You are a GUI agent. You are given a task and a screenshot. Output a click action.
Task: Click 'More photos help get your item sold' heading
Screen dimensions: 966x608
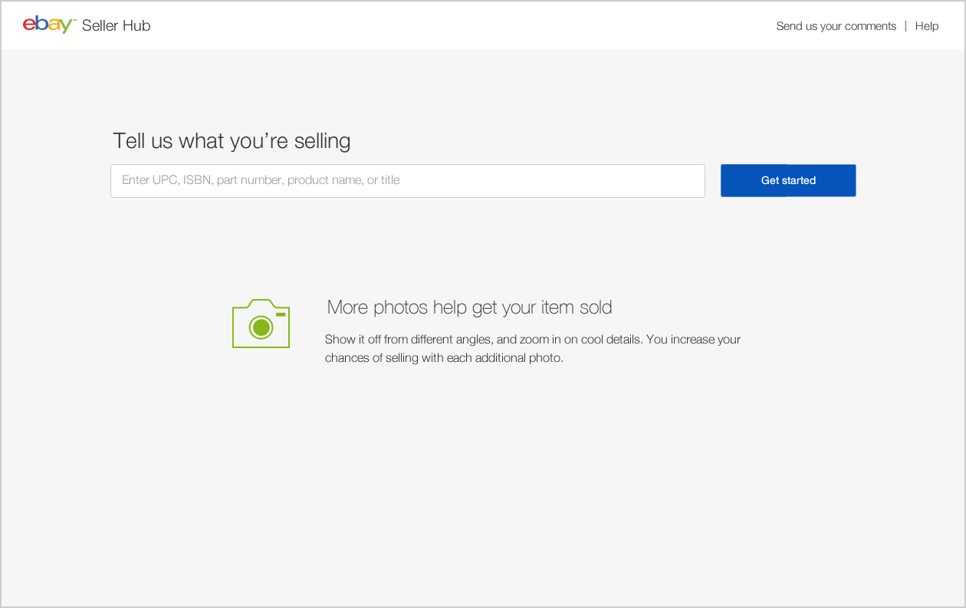tap(469, 307)
